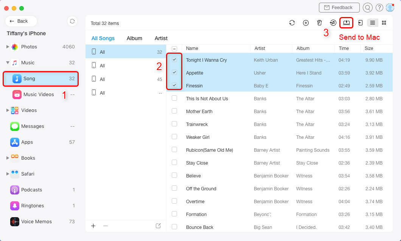Check the This Is Not About Us checkbox
Viewport: 401px width, 241px height.
(174, 98)
